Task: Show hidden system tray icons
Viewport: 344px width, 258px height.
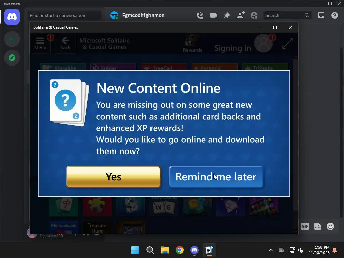Action: coord(271,250)
